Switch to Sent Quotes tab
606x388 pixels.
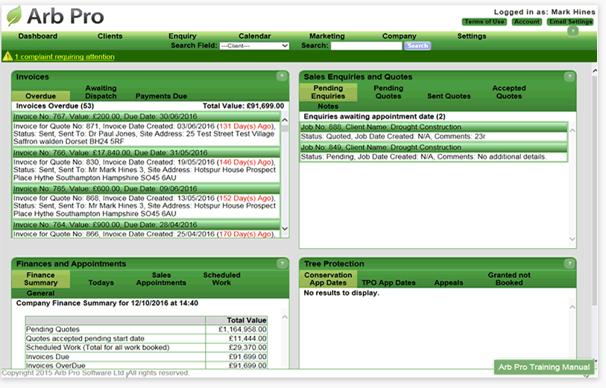[449, 96]
